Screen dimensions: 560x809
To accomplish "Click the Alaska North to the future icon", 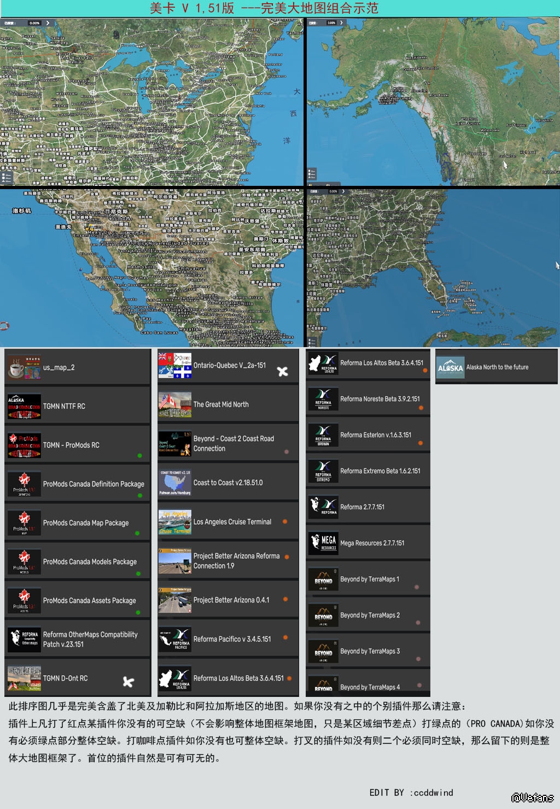I will [x=451, y=368].
